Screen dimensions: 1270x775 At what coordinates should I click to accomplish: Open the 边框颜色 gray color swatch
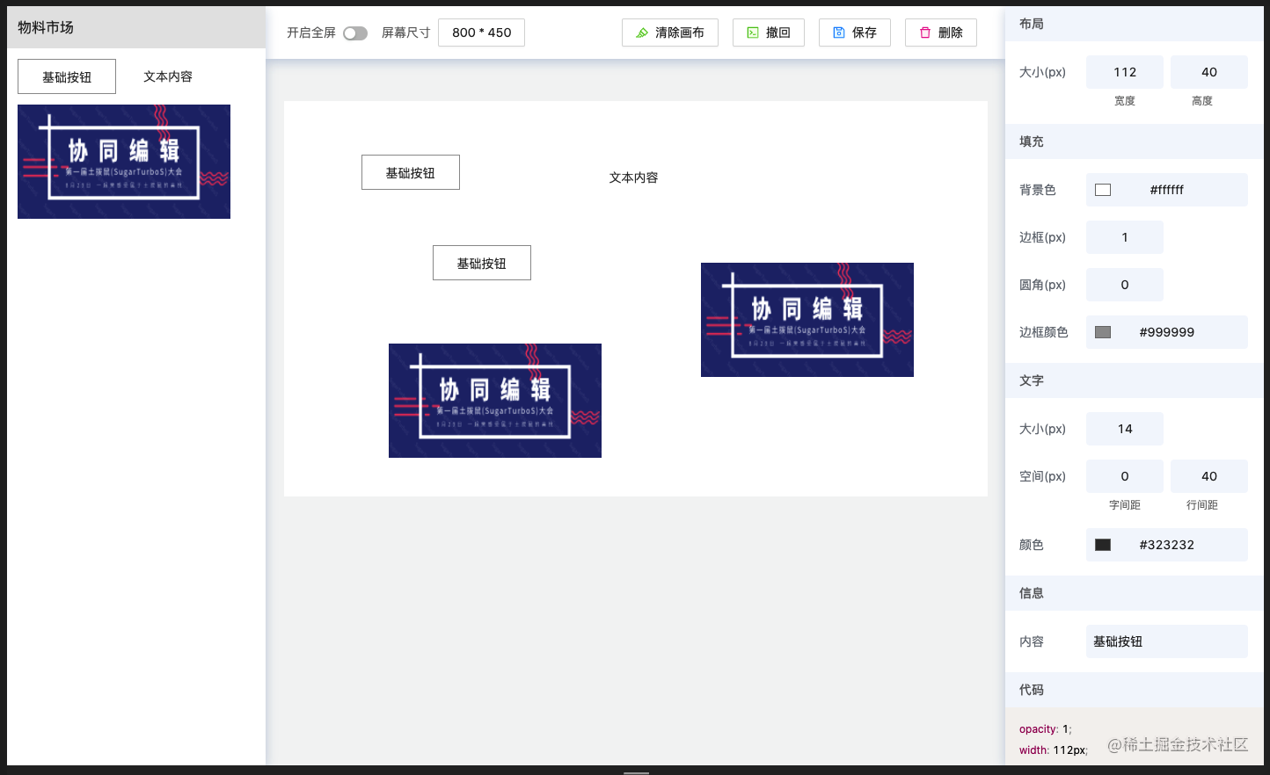click(x=1103, y=332)
